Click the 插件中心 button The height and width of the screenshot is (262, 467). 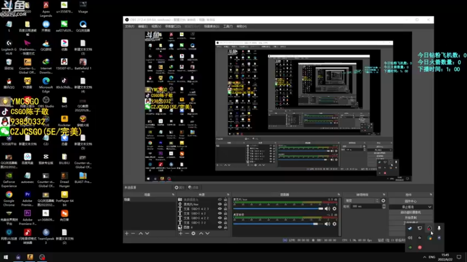[410, 201]
